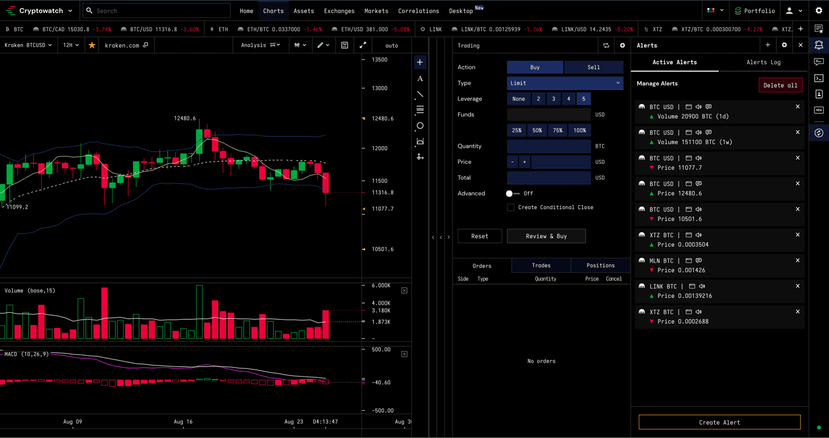Set leverage to None
829x438 pixels.
(519, 99)
